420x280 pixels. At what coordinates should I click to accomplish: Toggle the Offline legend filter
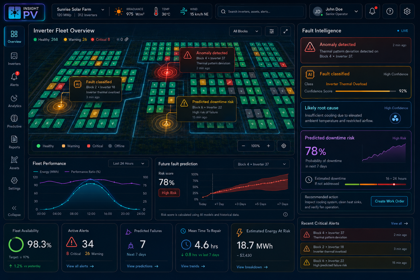pos(116,146)
